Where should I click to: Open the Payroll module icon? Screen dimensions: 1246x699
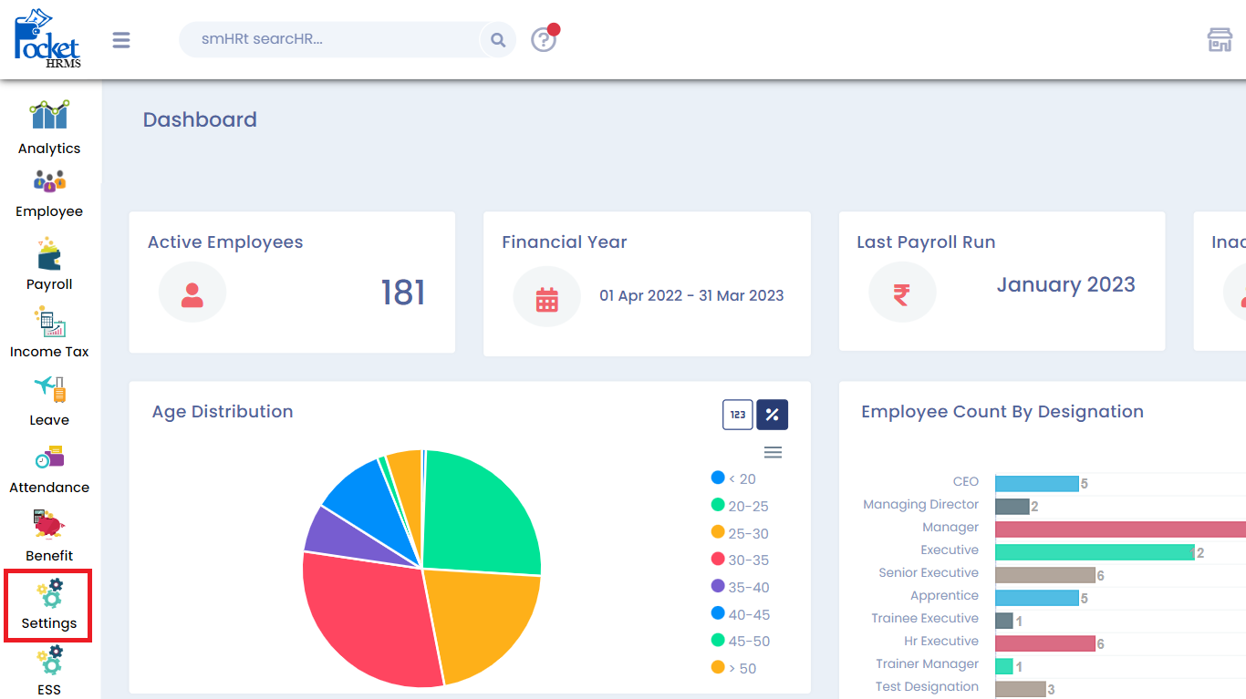49,254
